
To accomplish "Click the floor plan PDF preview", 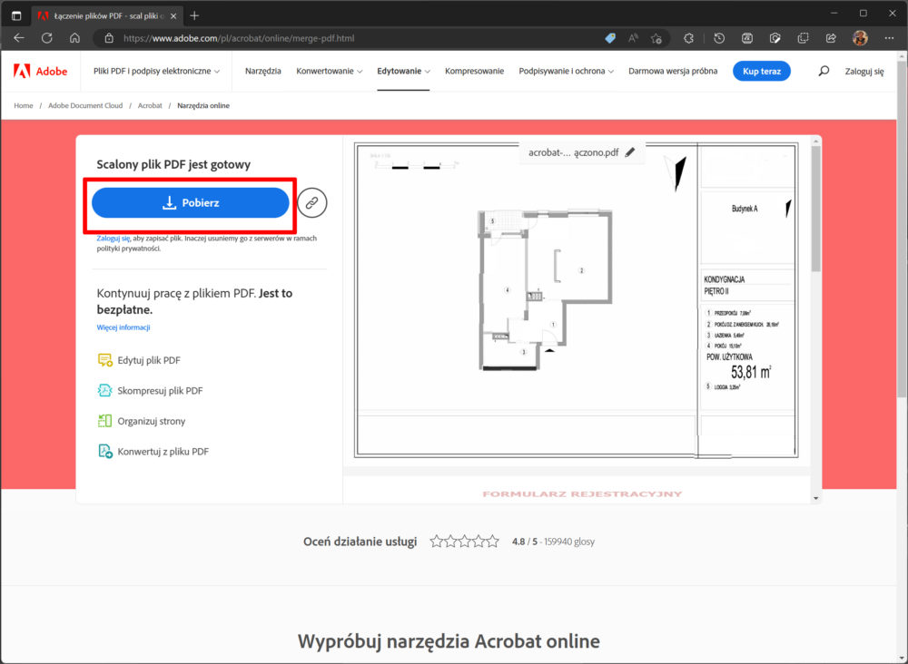I will 577,301.
